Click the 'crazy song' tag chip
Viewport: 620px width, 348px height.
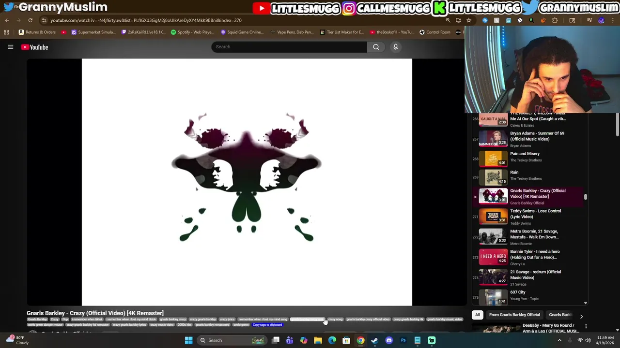[335, 319]
